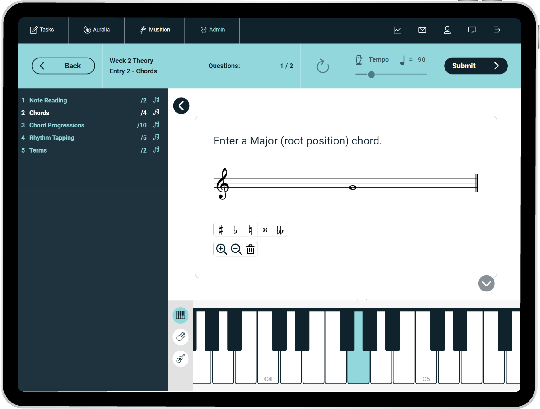Click the Back button
Screen dimensions: 540x409
pos(63,66)
